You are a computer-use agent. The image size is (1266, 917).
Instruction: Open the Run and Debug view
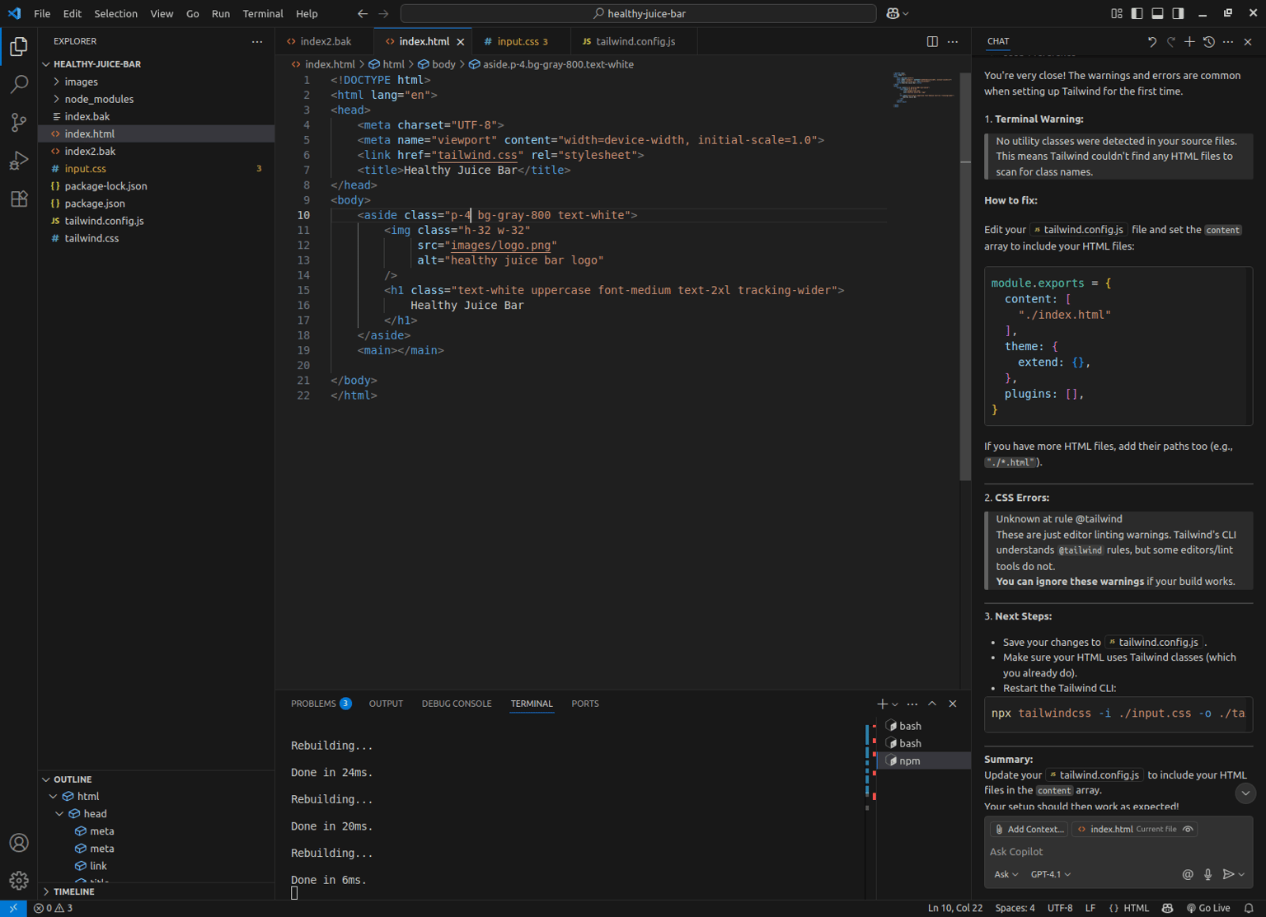pyautogui.click(x=19, y=161)
